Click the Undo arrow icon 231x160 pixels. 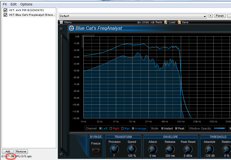pos(139,22)
